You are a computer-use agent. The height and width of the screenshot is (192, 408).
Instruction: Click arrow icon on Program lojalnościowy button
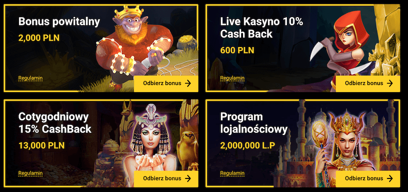390,178
